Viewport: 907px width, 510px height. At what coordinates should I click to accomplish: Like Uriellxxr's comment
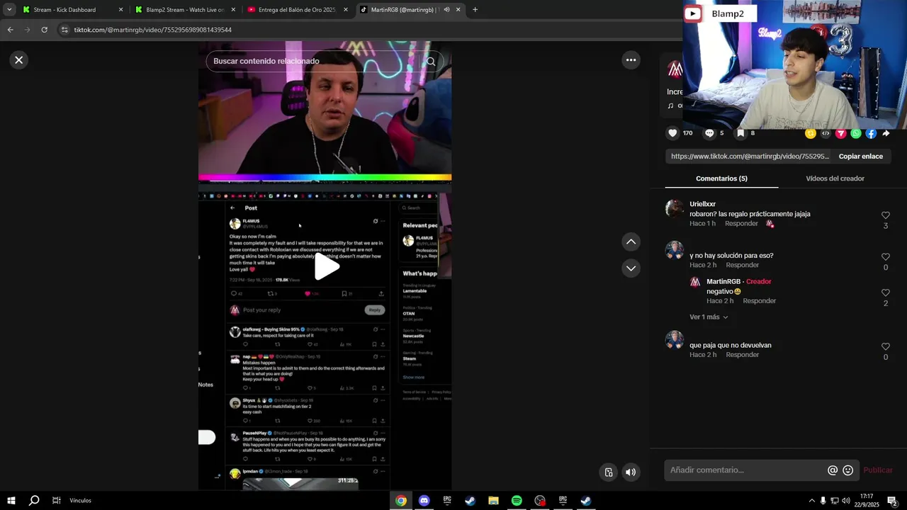[886, 215]
